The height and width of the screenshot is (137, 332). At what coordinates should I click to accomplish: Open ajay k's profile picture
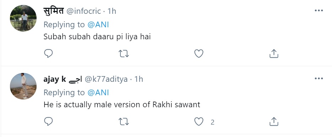pyautogui.click(x=23, y=86)
